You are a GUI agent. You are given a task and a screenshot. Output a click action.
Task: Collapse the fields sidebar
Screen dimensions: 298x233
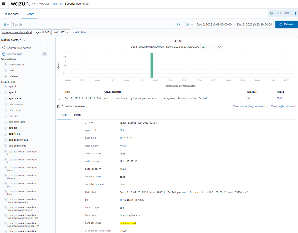coord(53,39)
